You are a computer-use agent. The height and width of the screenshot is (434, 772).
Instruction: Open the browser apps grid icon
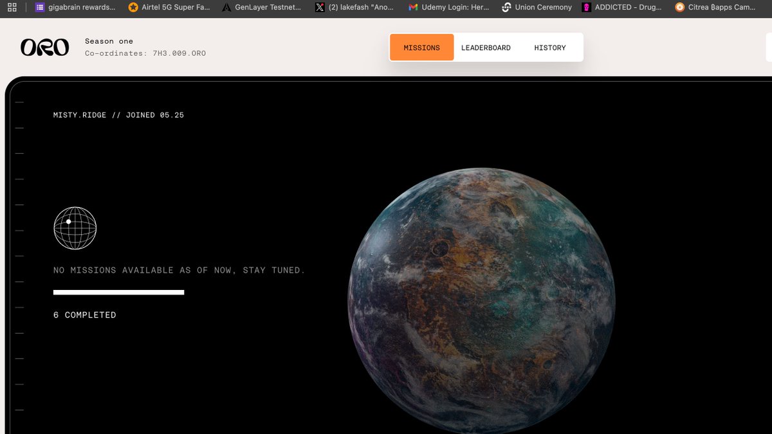[12, 7]
